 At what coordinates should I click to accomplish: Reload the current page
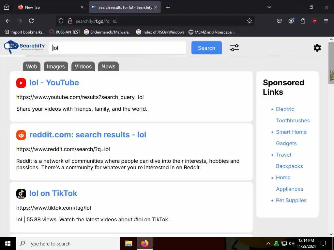31,21
